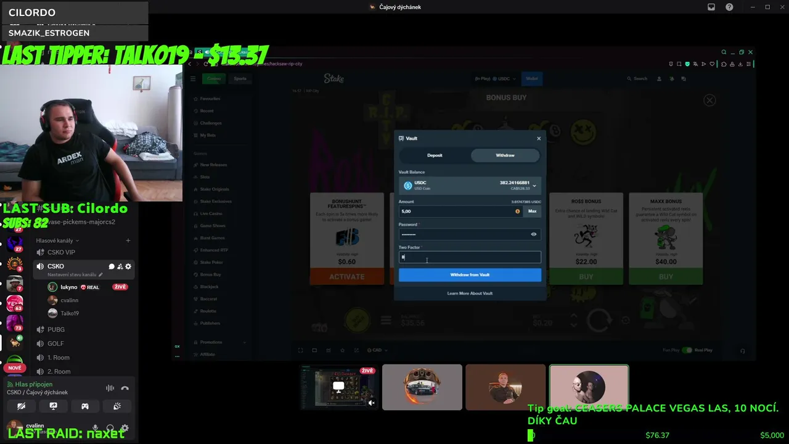Open server with 63 notifications badge
Viewport: 789px width, 444px height.
click(x=15, y=303)
